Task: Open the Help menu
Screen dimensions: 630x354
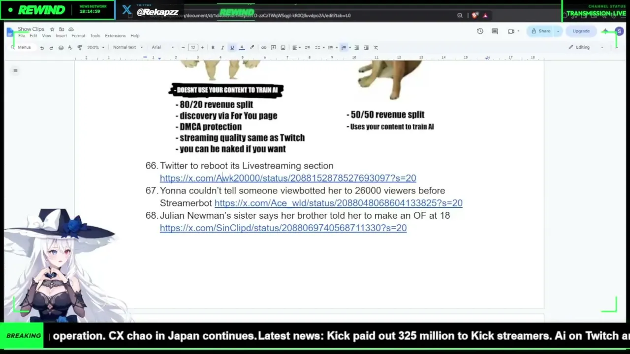Action: (x=135, y=36)
